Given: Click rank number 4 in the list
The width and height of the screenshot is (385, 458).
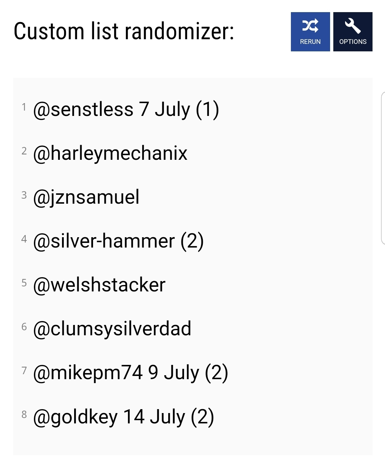Looking at the screenshot, I should [24, 239].
